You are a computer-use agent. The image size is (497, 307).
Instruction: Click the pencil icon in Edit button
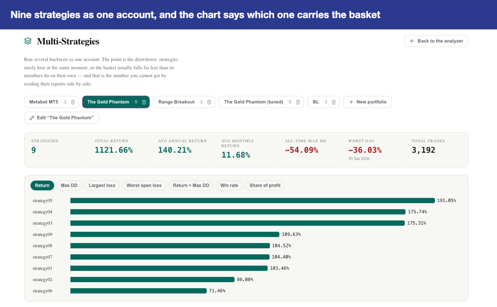(x=32, y=118)
